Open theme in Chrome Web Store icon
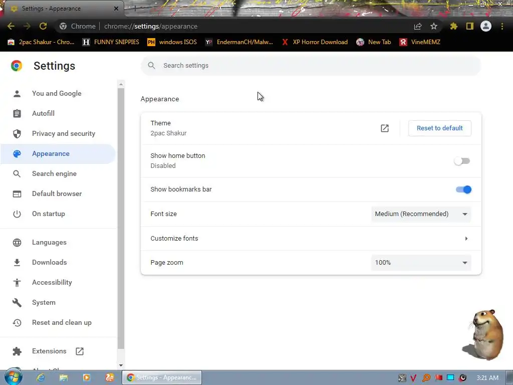This screenshot has height=385, width=513. tap(385, 128)
